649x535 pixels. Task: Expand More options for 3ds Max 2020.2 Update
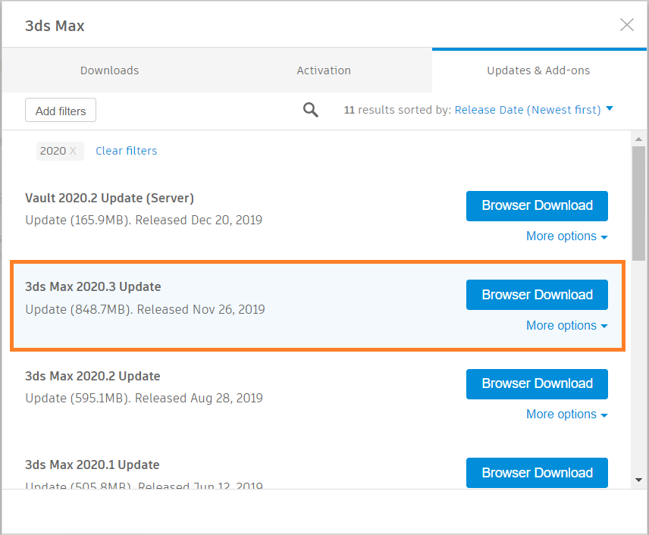point(566,414)
